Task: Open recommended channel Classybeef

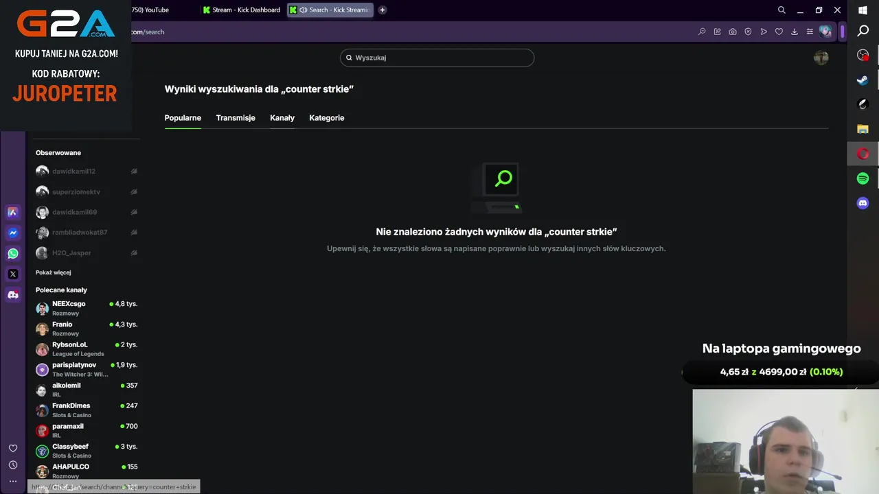Action: point(87,451)
